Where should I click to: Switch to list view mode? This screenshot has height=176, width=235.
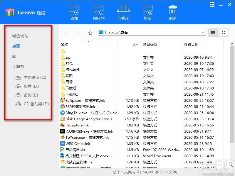213,33
